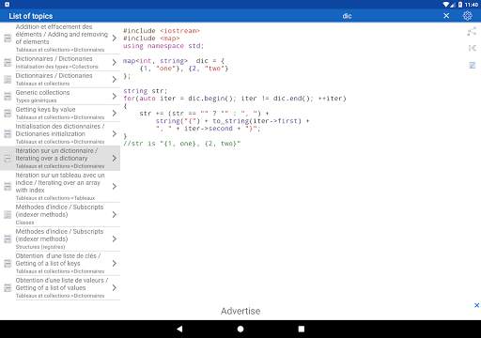The width and height of the screenshot is (481, 338).
Task: Click the battery status icon
Action: point(460,5)
